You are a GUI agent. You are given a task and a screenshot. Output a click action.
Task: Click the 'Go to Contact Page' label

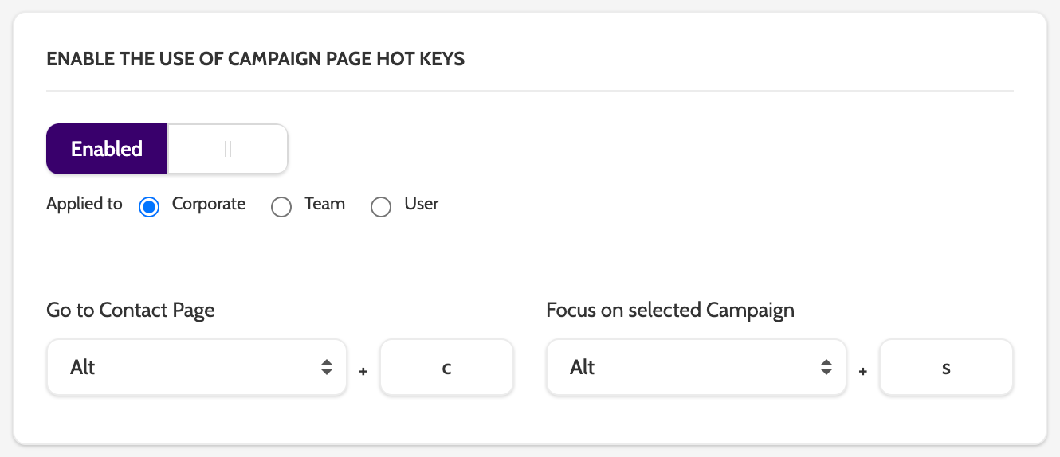click(x=131, y=310)
